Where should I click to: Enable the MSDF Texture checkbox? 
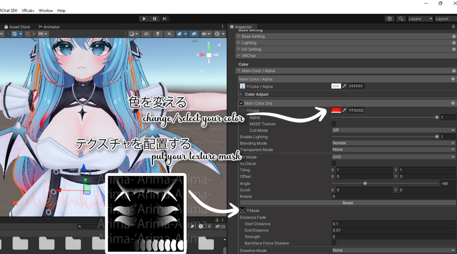(x=334, y=124)
